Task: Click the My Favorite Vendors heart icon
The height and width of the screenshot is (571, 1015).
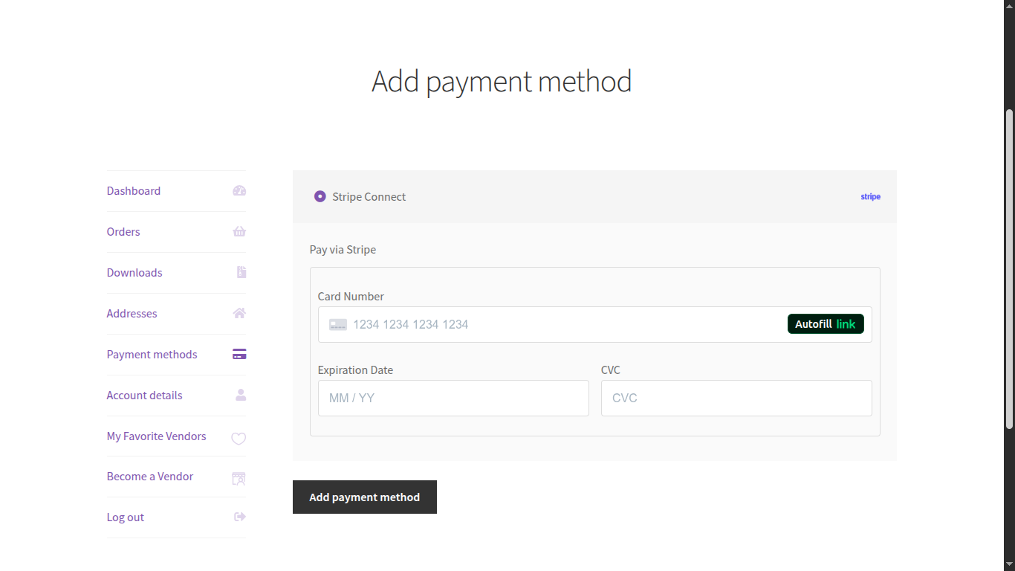Action: coord(239,439)
